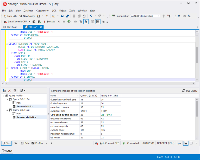The image size is (200, 160).
Task: Click the Save icon in the toolbar
Action: click(63, 16)
